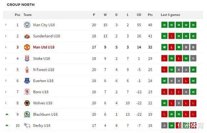207x133 pixels.
Task: Click the Wolves club crest
Action: coord(27,103)
